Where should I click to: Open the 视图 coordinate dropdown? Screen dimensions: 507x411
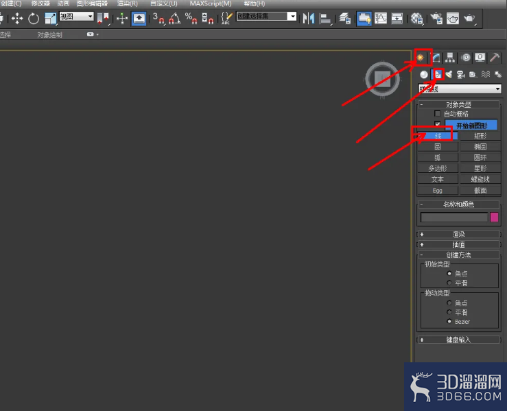(x=77, y=16)
